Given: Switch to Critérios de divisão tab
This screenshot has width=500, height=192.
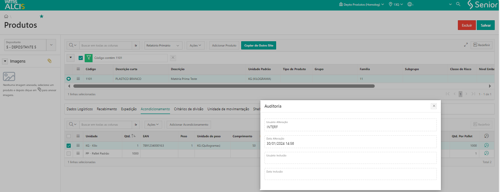Looking at the screenshot, I should (188, 109).
